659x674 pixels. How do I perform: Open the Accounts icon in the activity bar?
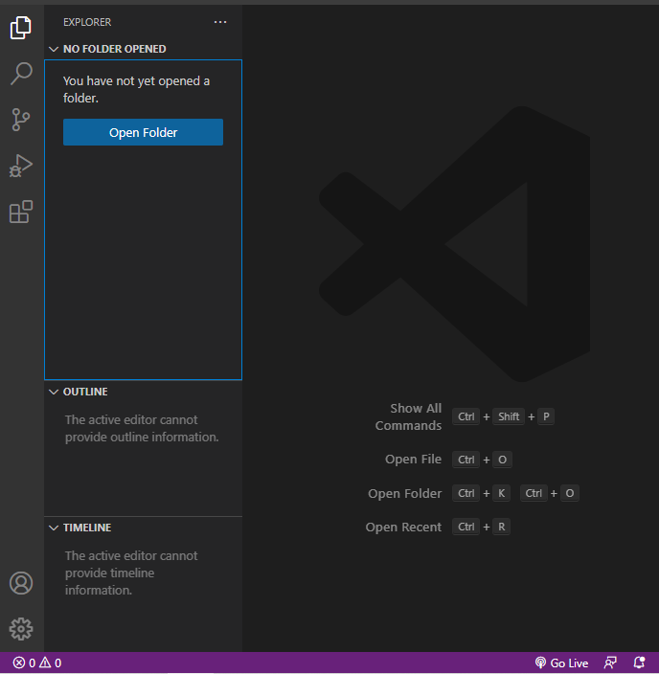tap(21, 583)
